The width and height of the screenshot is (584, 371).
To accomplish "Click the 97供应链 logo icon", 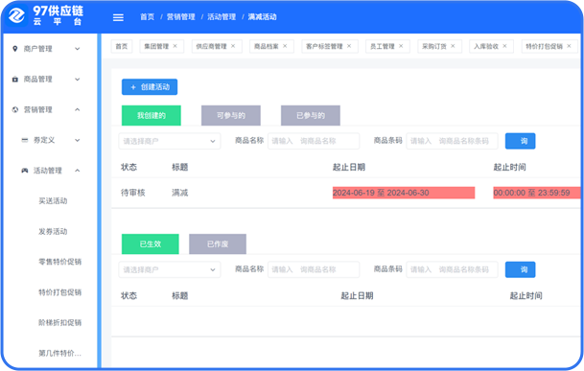I will [16, 16].
